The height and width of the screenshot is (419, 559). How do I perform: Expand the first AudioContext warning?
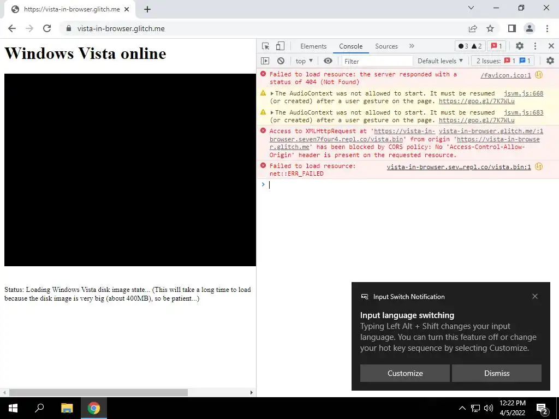point(272,93)
